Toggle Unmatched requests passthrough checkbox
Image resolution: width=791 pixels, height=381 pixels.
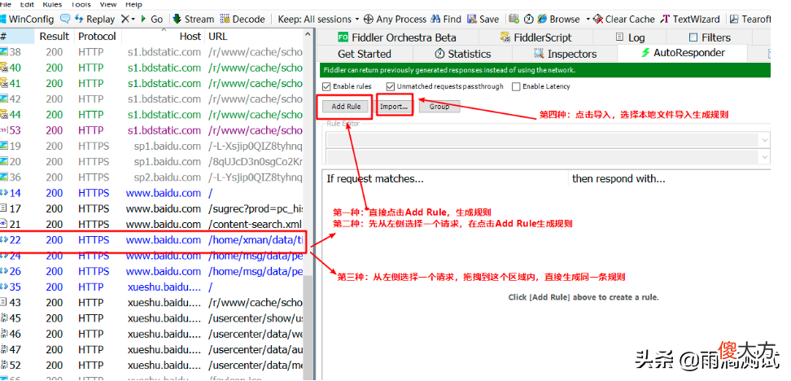coord(391,86)
